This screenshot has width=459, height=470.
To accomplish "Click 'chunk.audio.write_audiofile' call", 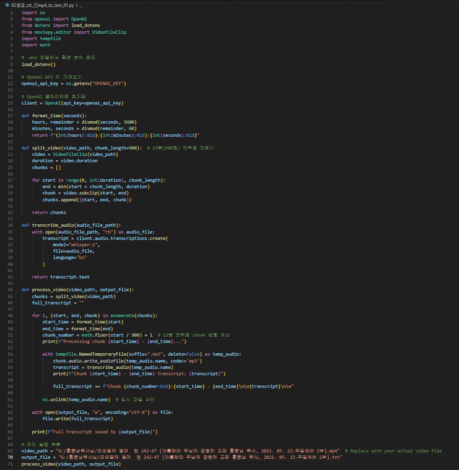I will click(88, 361).
